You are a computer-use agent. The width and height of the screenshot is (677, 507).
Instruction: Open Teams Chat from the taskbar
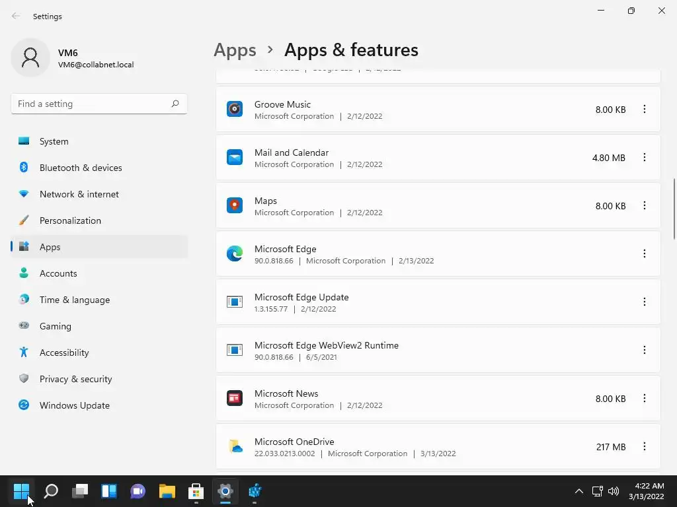[x=138, y=490]
